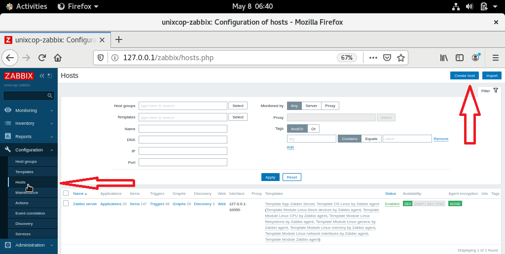
Task: Reset zoom level 67% indicator
Action: [x=347, y=58]
